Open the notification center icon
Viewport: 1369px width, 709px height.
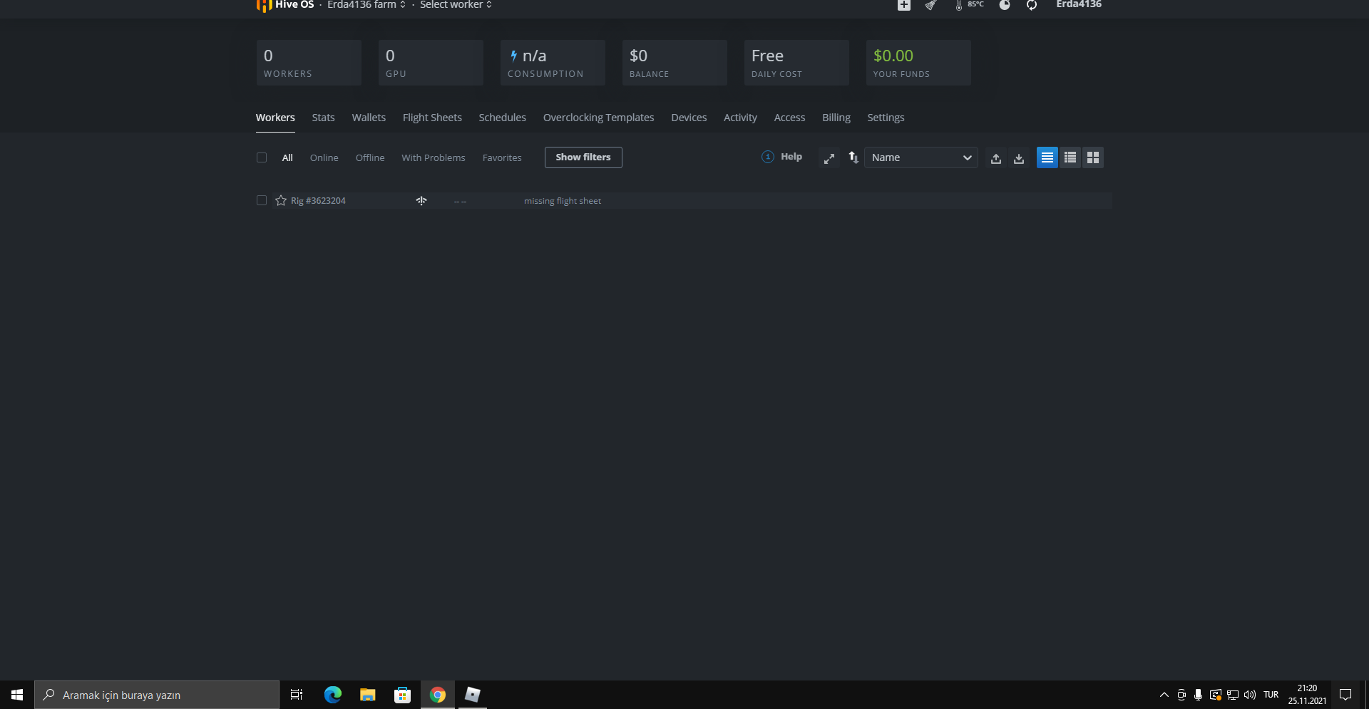tap(1345, 695)
